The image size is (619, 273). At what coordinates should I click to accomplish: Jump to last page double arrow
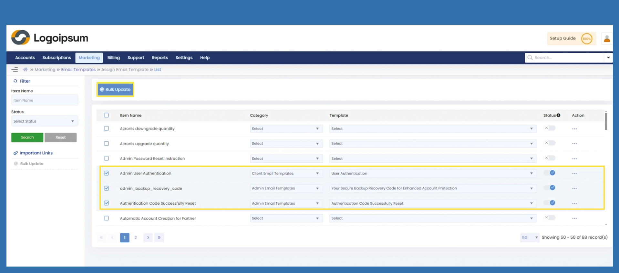tap(159, 238)
